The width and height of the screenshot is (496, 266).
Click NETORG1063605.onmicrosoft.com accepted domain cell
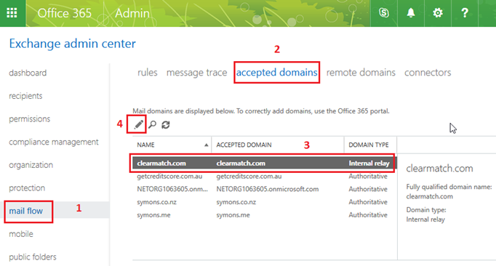pos(268,189)
